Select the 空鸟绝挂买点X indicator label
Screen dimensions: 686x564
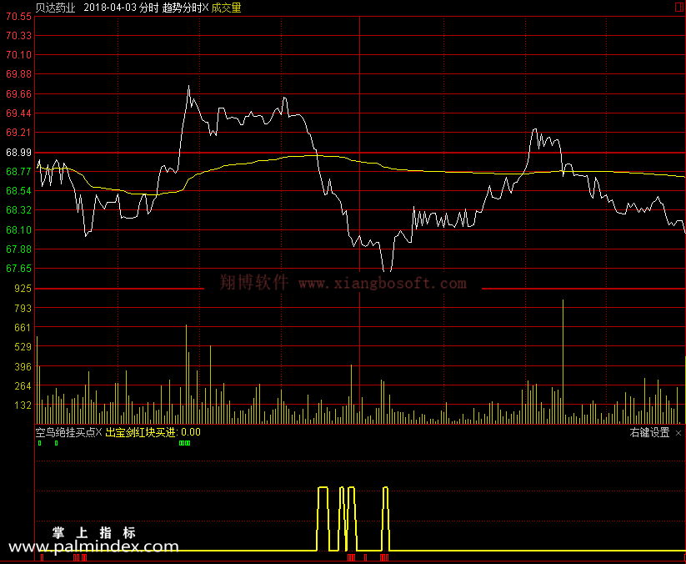tap(68, 433)
